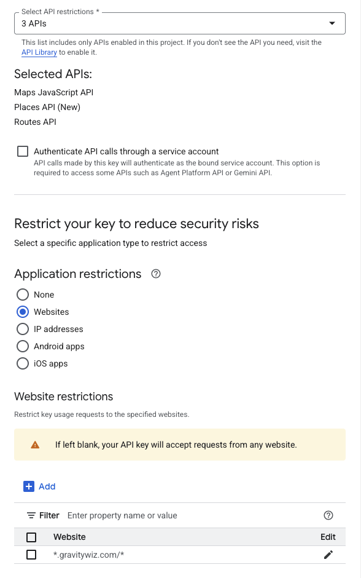Enable Authenticate API calls through service account

coord(23,151)
